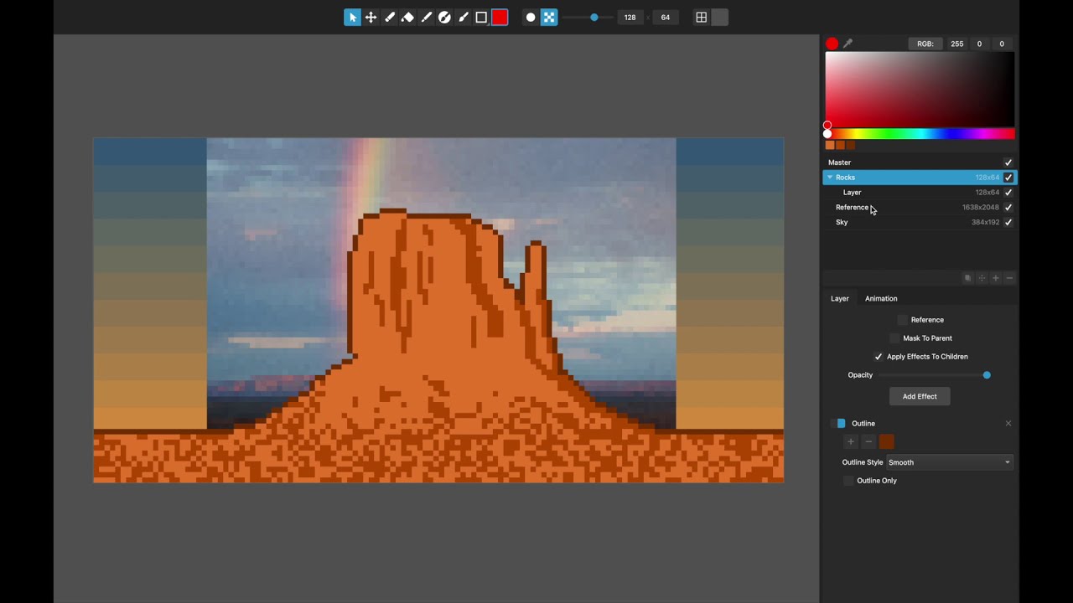Uncheck Apply Effects To Children
This screenshot has width=1073, height=603.
(879, 357)
